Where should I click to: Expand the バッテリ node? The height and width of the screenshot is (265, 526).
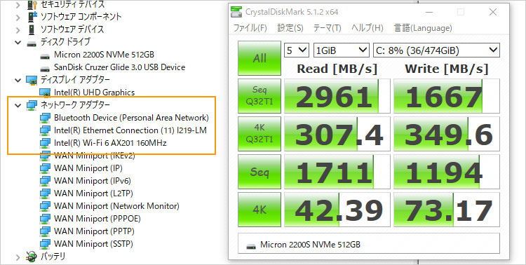18,257
